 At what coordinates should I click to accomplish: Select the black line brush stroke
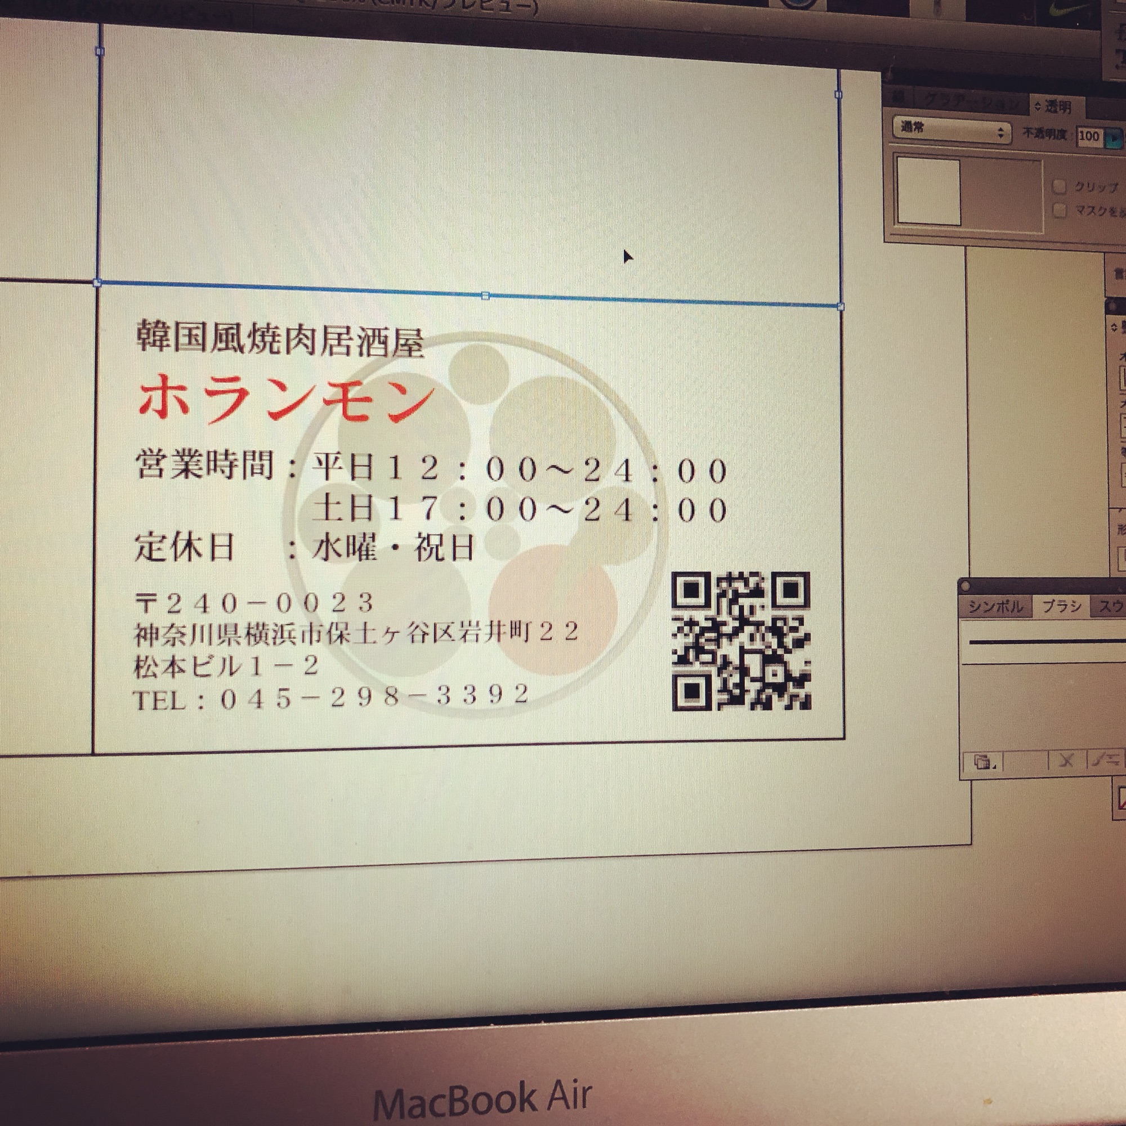[x=1047, y=641]
